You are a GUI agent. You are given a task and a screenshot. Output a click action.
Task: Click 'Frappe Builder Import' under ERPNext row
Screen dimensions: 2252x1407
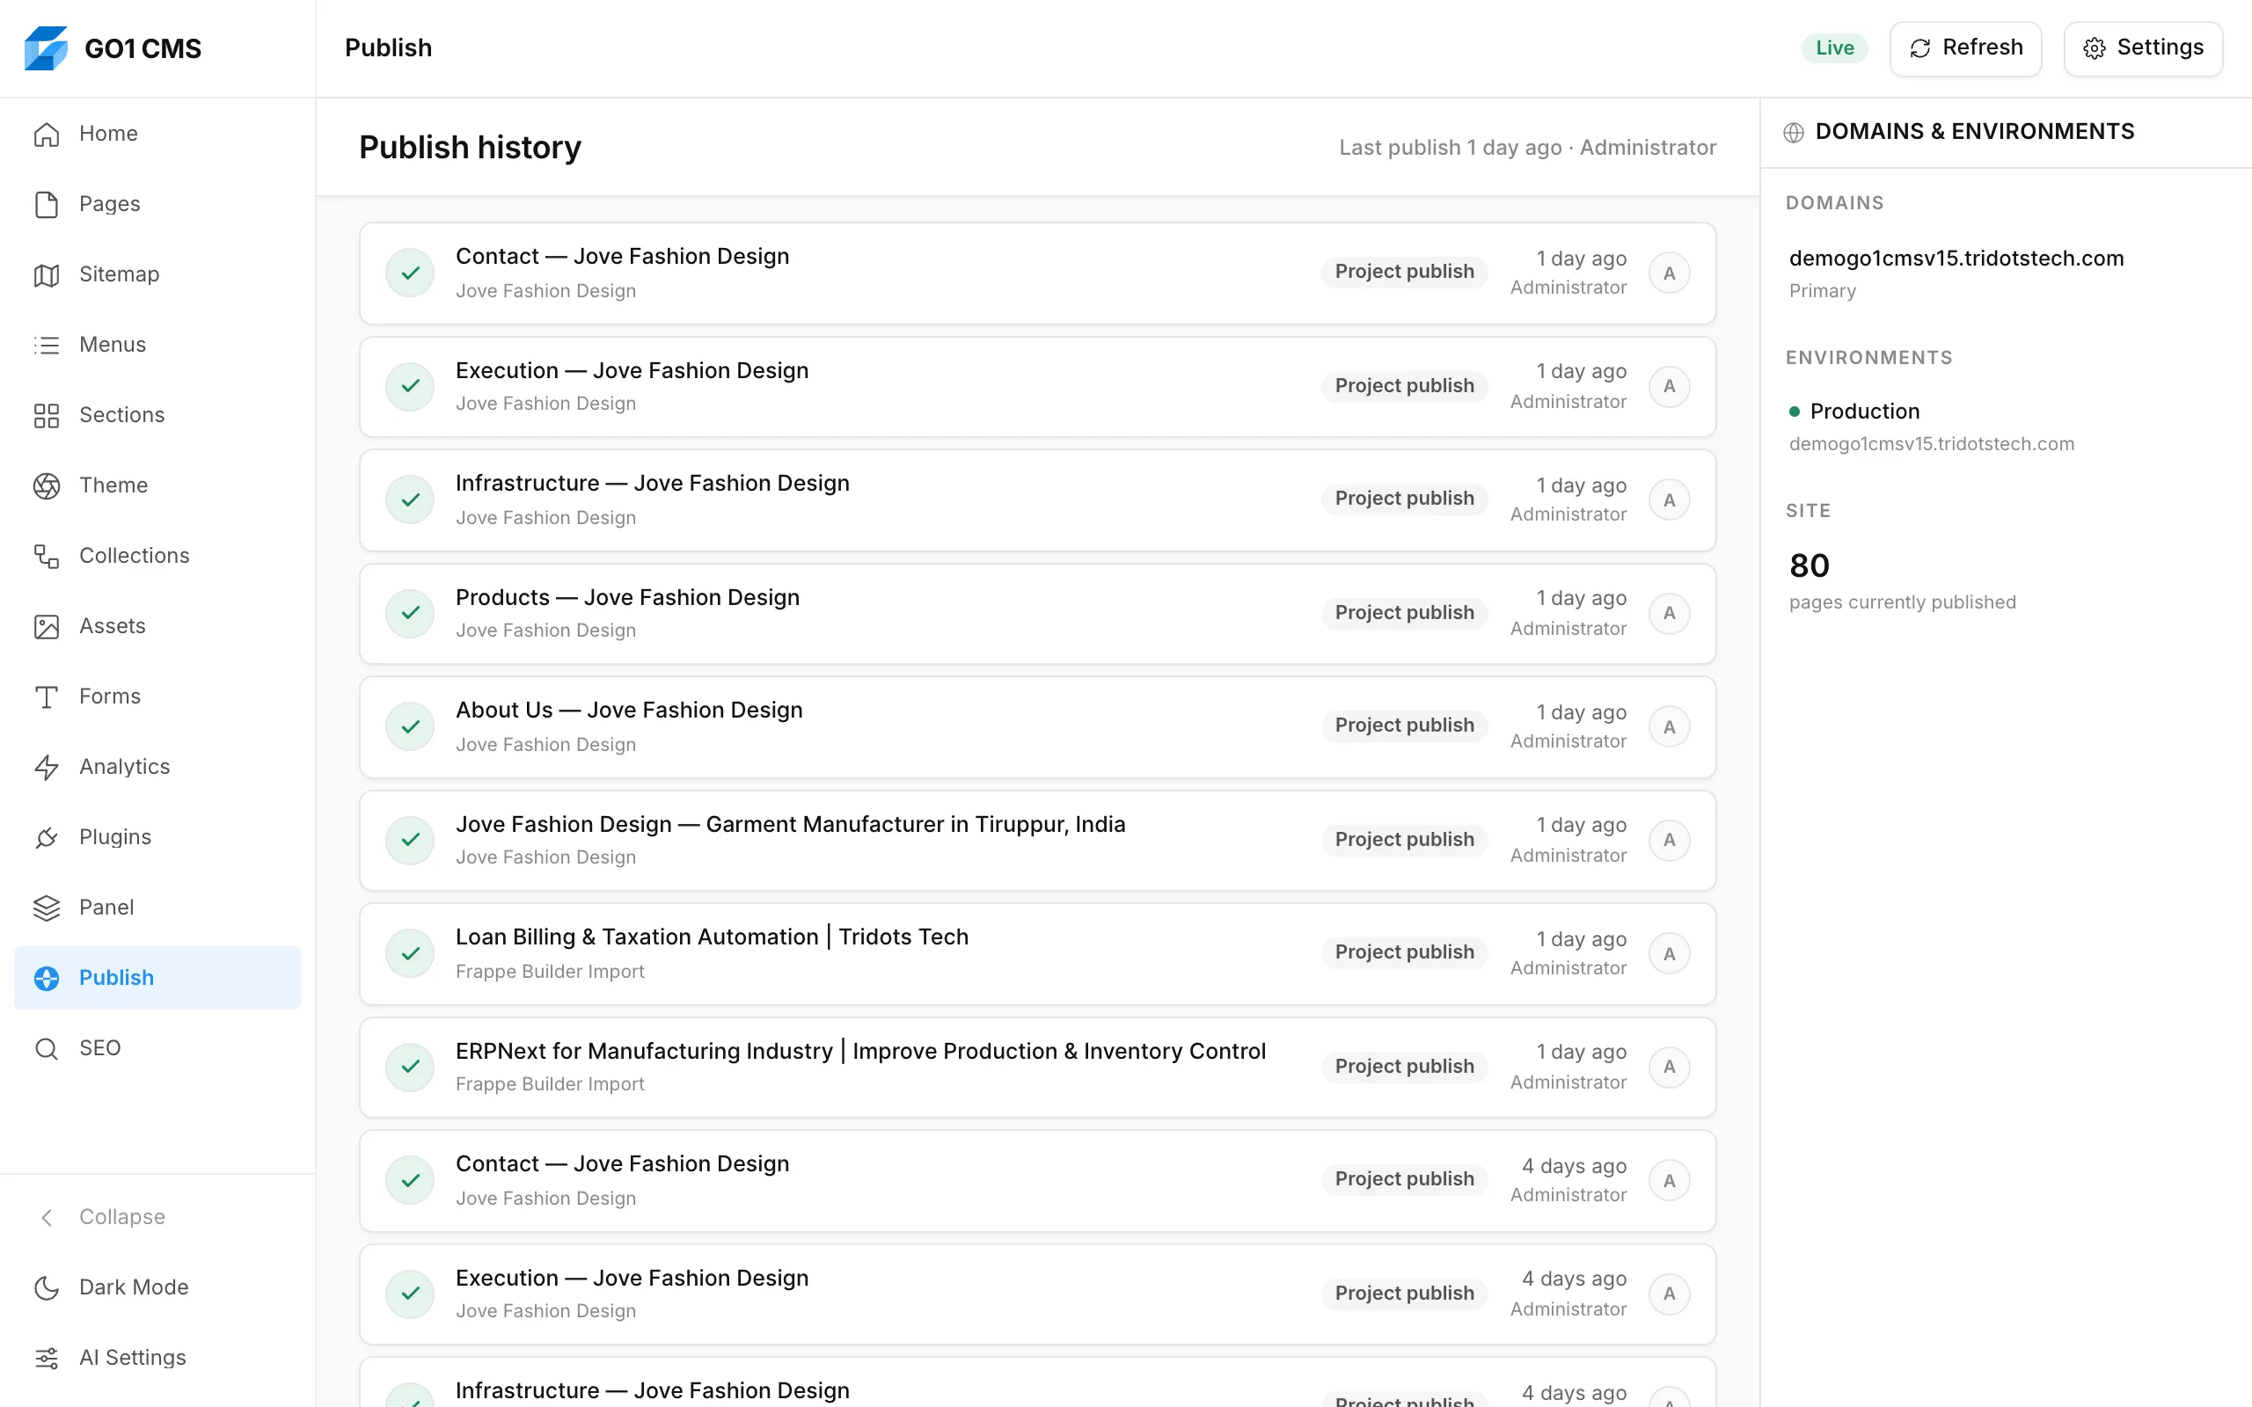(x=549, y=1084)
